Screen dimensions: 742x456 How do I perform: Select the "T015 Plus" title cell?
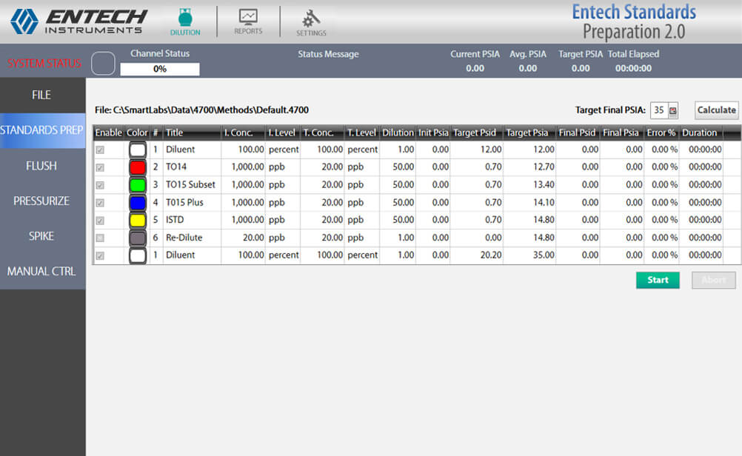click(x=192, y=203)
